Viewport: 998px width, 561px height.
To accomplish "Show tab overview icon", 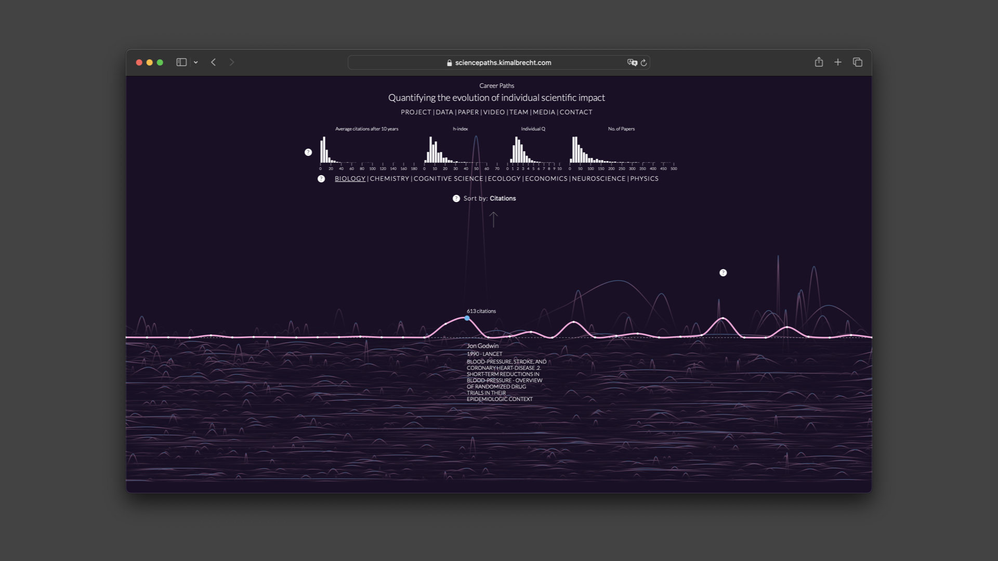I will click(x=858, y=62).
